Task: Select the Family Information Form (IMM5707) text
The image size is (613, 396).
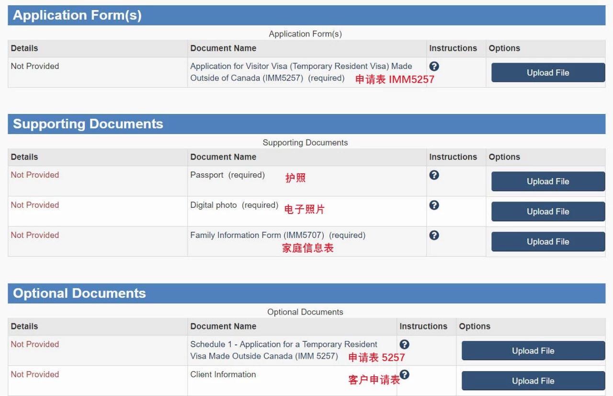Action: pyautogui.click(x=278, y=236)
